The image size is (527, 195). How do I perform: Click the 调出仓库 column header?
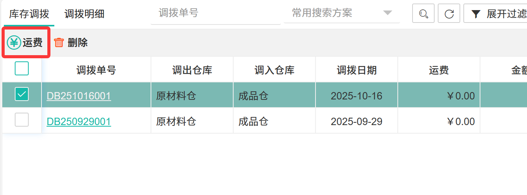point(192,70)
